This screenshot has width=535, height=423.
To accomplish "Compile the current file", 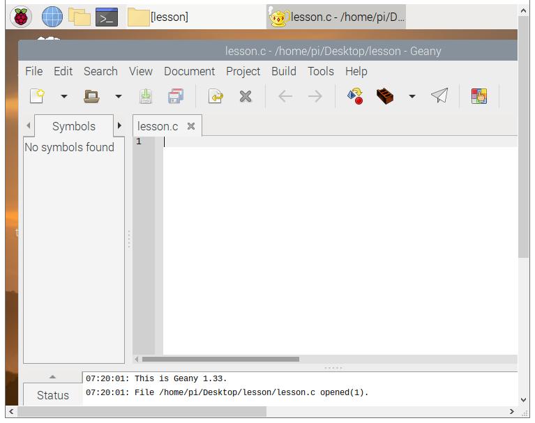I will 355,96.
